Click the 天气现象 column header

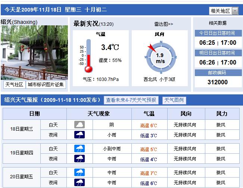99,114
